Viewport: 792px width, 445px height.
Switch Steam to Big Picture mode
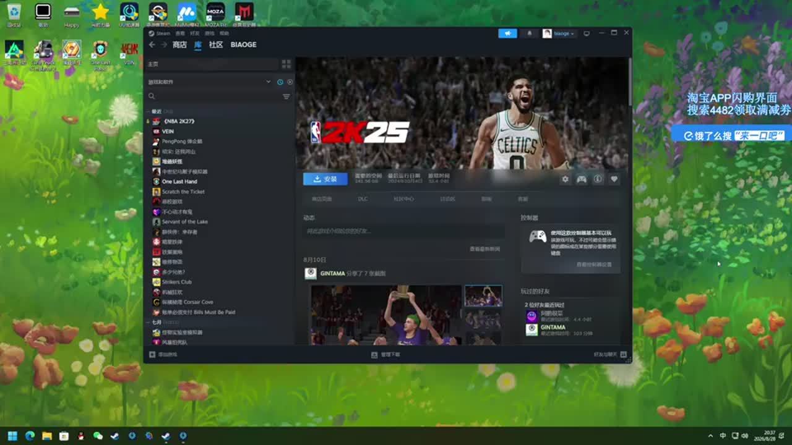587,33
